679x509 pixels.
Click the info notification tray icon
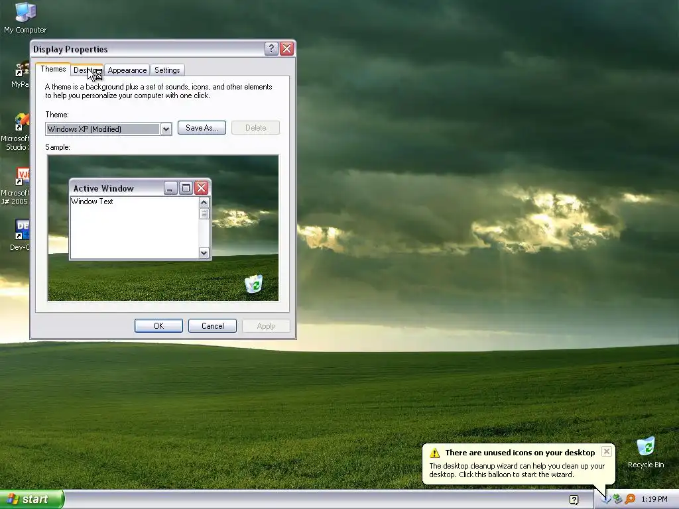pyautogui.click(x=606, y=499)
